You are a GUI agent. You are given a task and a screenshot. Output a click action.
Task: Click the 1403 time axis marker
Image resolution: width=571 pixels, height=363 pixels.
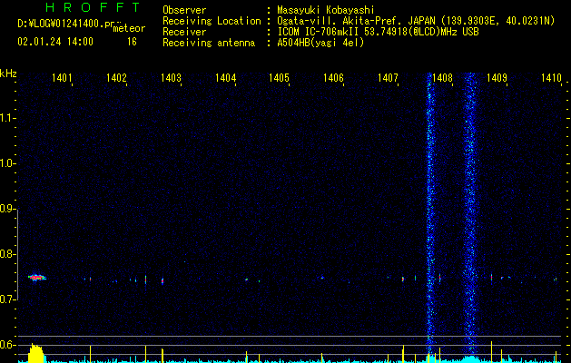tap(171, 77)
